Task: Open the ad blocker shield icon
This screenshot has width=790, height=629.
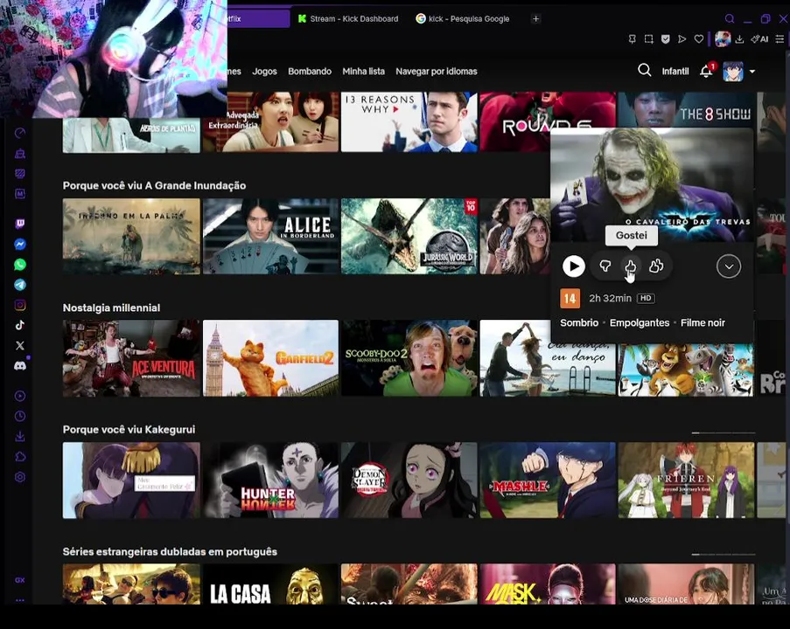Action: [666, 39]
